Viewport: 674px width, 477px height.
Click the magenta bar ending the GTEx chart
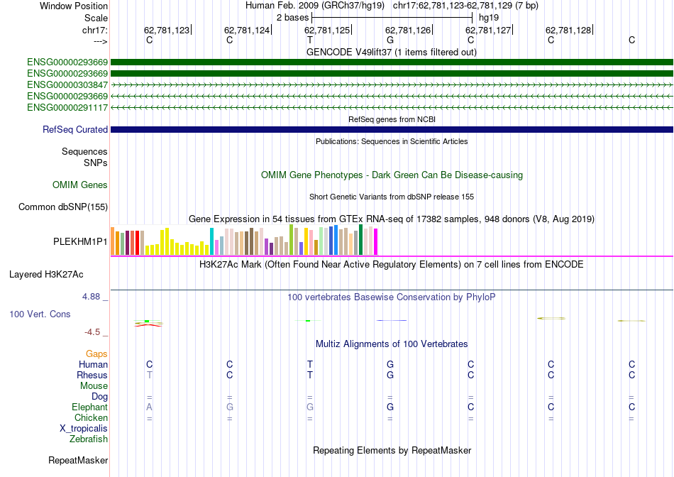point(375,242)
